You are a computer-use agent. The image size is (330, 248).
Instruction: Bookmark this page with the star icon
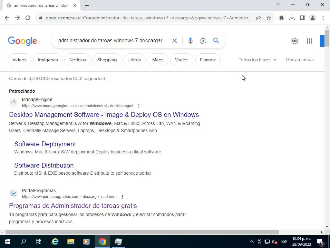click(269, 18)
